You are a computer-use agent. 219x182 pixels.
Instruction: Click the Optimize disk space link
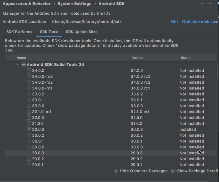[200, 21]
